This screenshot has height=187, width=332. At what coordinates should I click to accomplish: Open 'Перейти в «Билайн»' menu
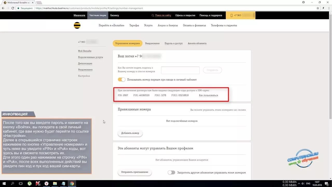click(112, 25)
